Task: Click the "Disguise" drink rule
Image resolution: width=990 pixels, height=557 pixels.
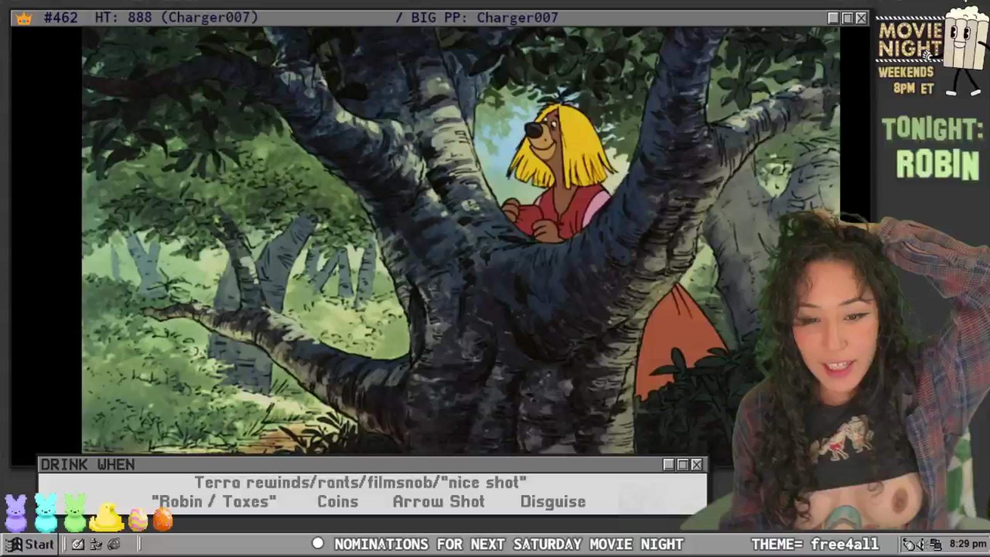Action: point(553,502)
